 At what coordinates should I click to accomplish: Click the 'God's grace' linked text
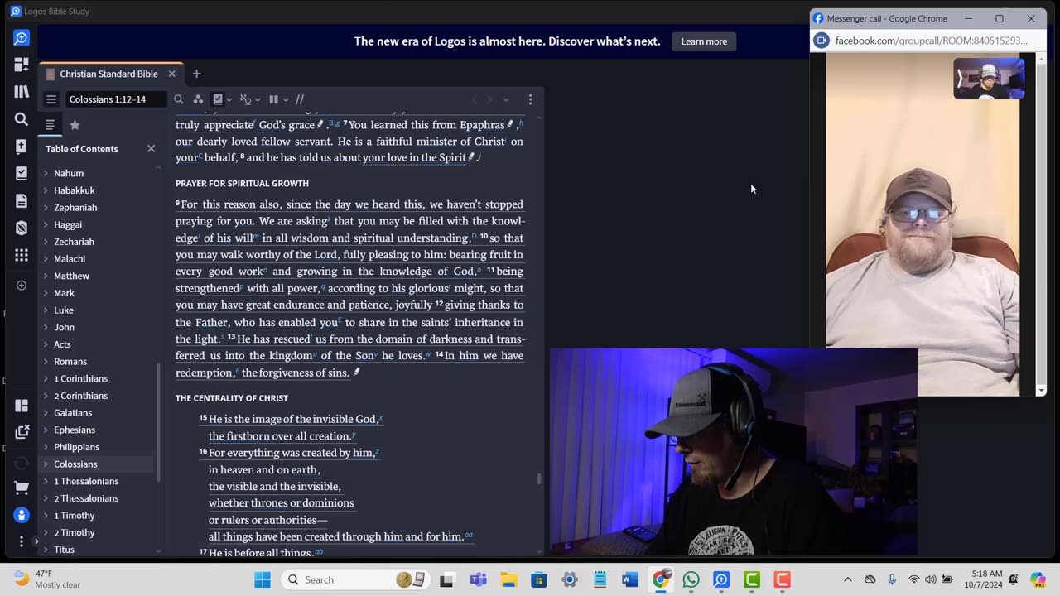[287, 125]
